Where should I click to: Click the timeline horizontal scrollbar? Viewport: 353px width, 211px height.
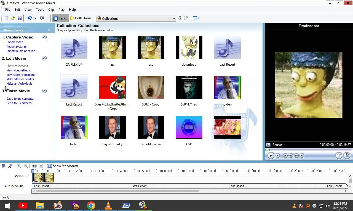[x=117, y=191]
